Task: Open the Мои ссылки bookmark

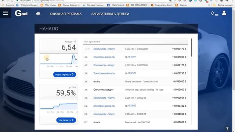Action: 48,5
